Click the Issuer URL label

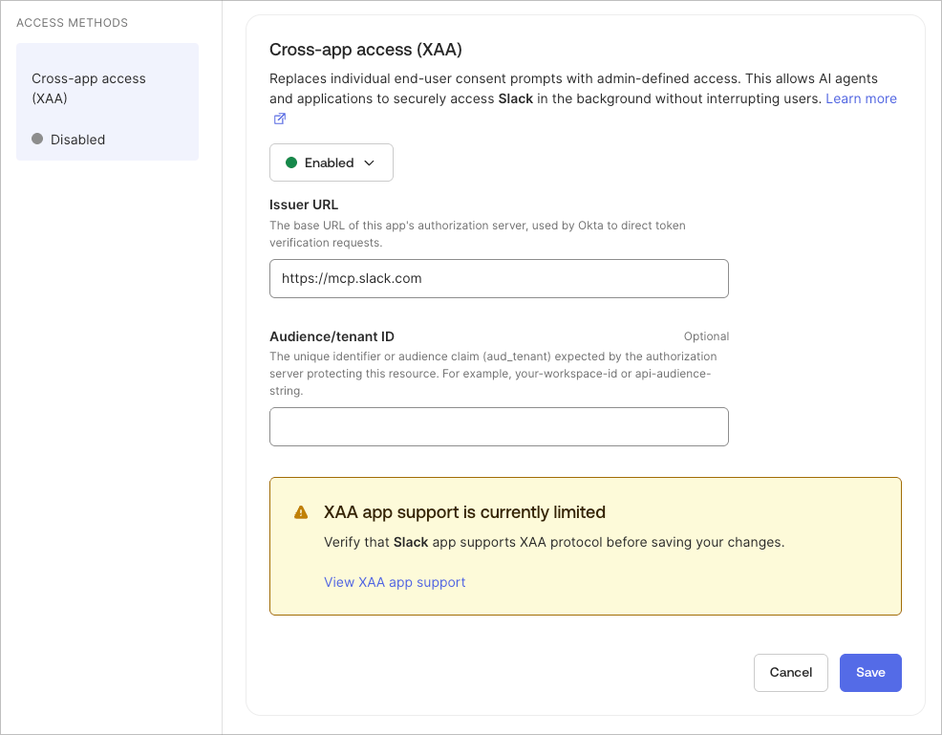pos(304,205)
